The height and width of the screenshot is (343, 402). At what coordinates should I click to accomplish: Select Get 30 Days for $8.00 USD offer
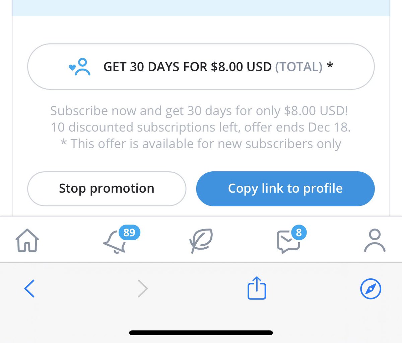(x=201, y=67)
